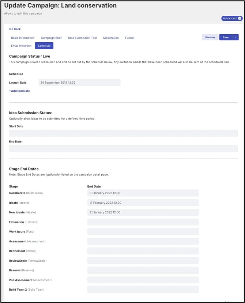Click the Estimation stage end date field
This screenshot has height=303, width=245.
point(143,222)
